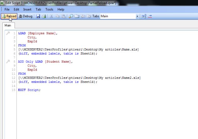Click the biff format line 6
The height and width of the screenshot is (139, 198).
point(58,54)
